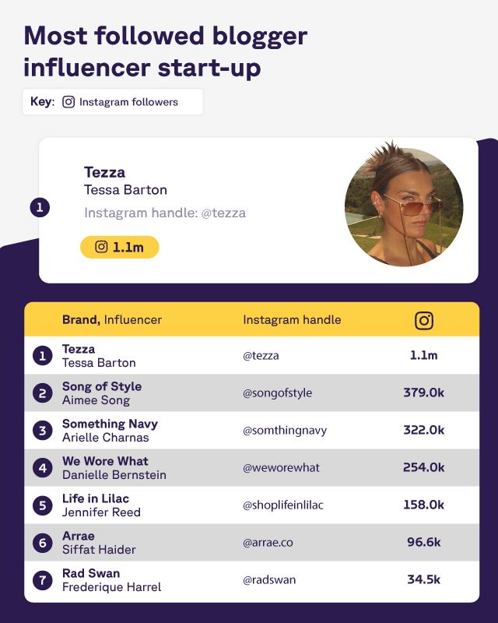Select 'Instagram handle' column header
The image size is (498, 623).
[x=292, y=320]
